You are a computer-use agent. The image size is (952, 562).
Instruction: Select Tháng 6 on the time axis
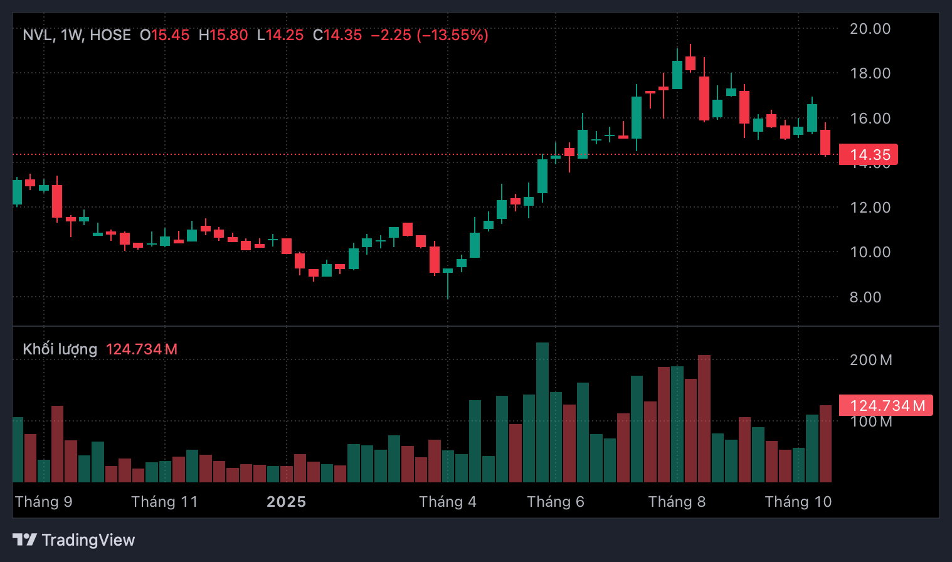[556, 502]
